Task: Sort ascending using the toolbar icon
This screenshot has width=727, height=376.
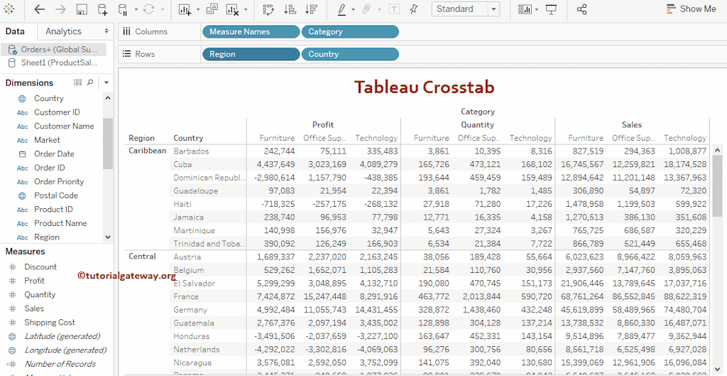Action: (290, 9)
